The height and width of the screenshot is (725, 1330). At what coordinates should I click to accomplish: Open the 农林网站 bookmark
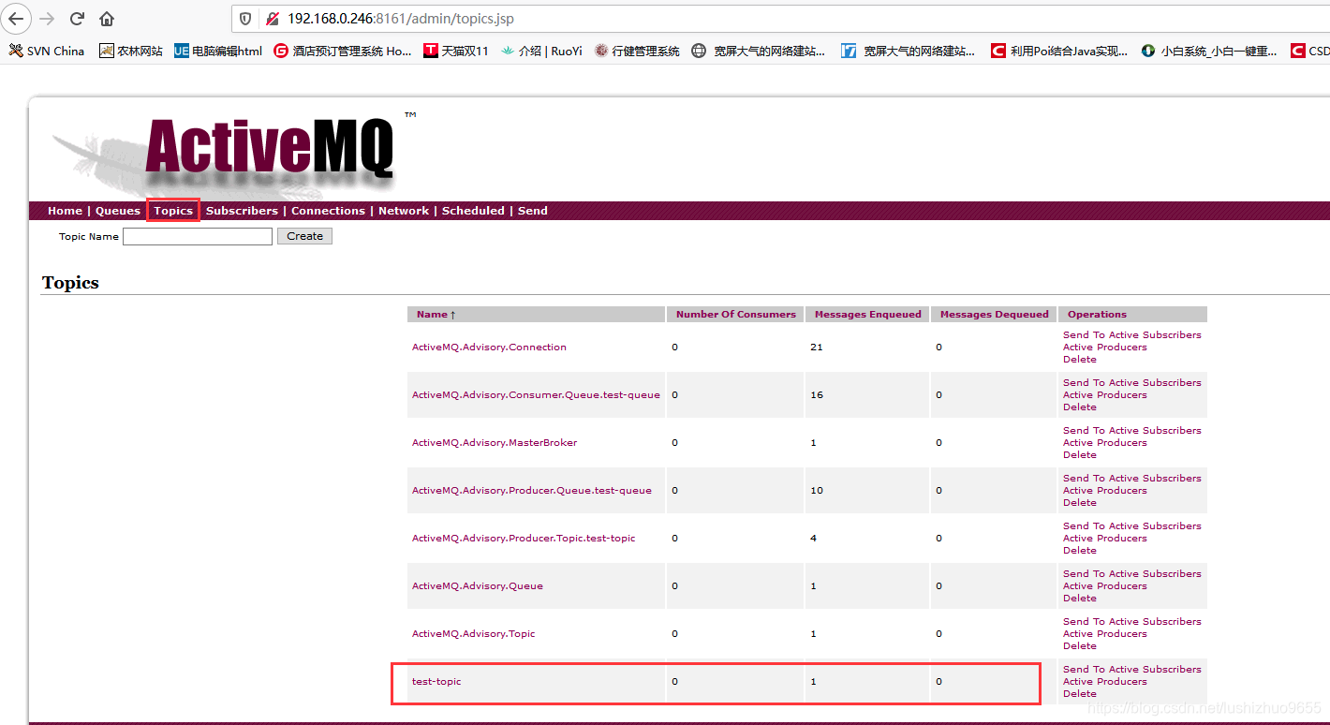[x=131, y=51]
